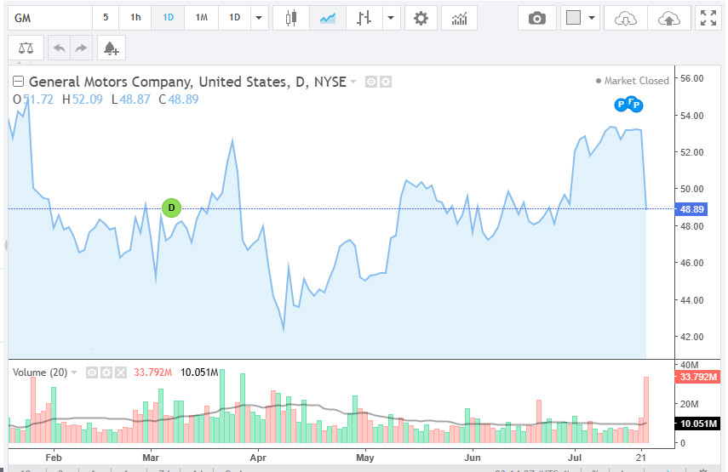The width and height of the screenshot is (728, 472).
Task: Add a price alert
Action: pos(111,48)
